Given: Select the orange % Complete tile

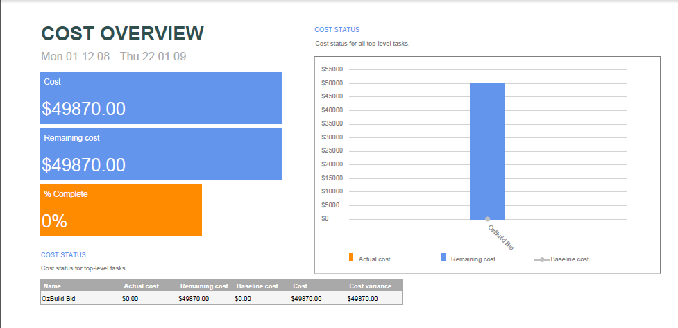Looking at the screenshot, I should [121, 210].
